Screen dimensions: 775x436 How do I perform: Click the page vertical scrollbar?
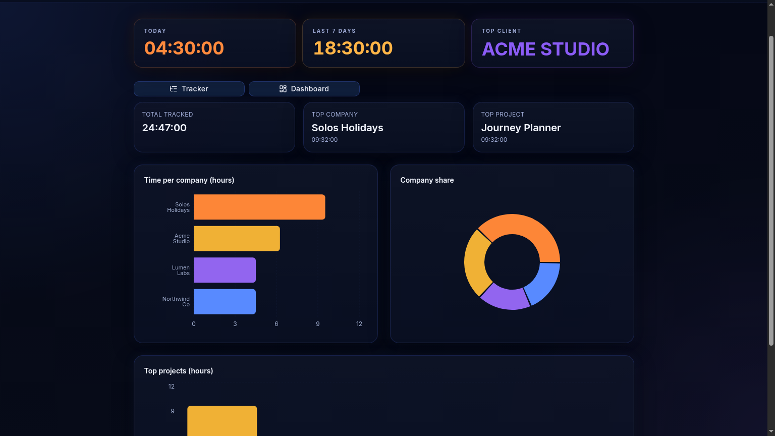pyautogui.click(x=771, y=191)
